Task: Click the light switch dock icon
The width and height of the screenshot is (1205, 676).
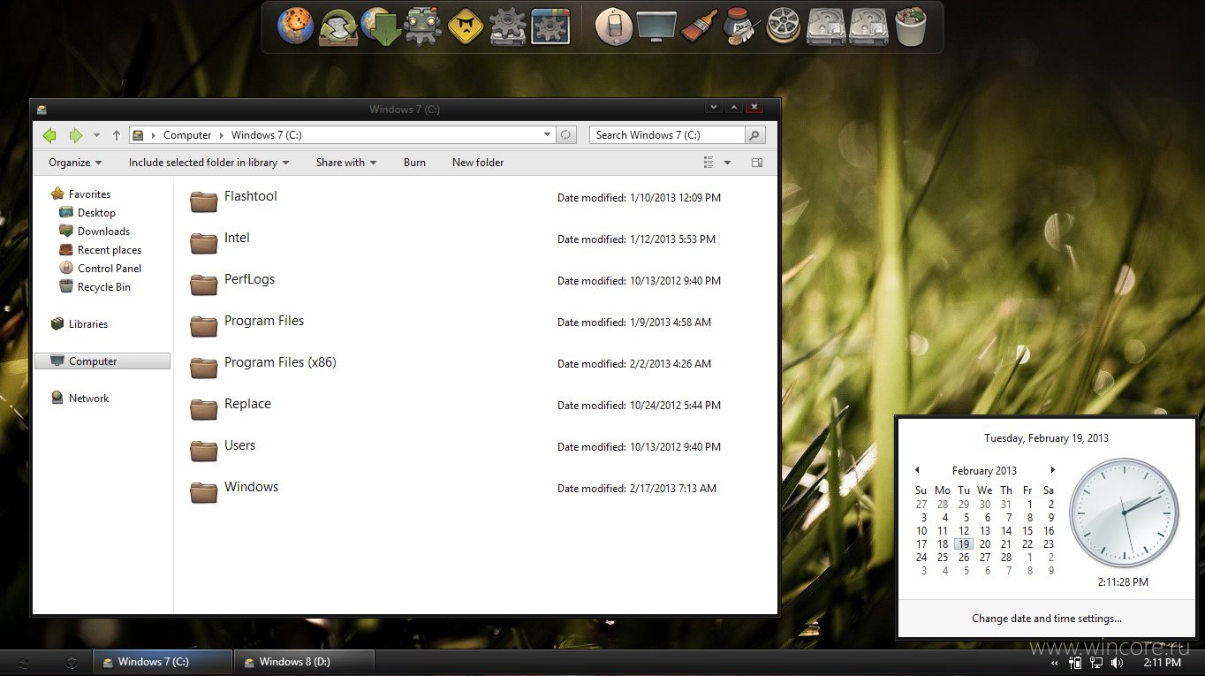Action: tap(613, 26)
